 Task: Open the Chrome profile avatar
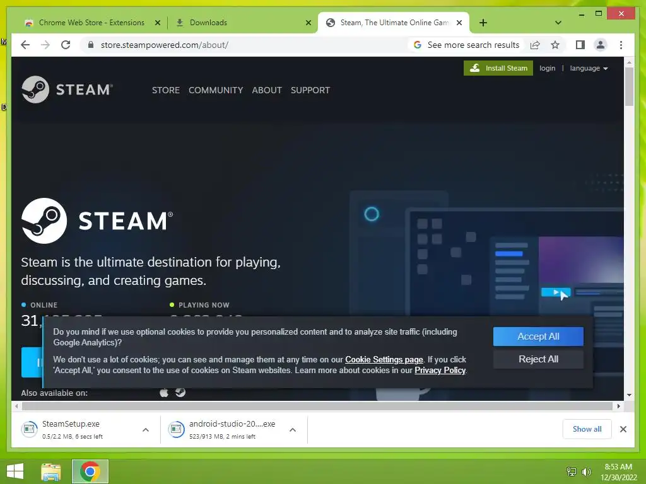click(601, 45)
